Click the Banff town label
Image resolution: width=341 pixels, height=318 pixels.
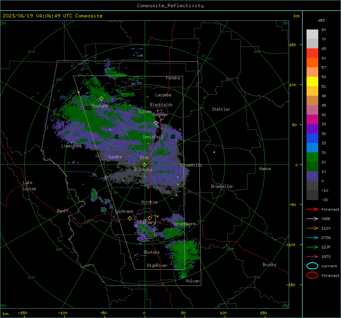(x=63, y=211)
